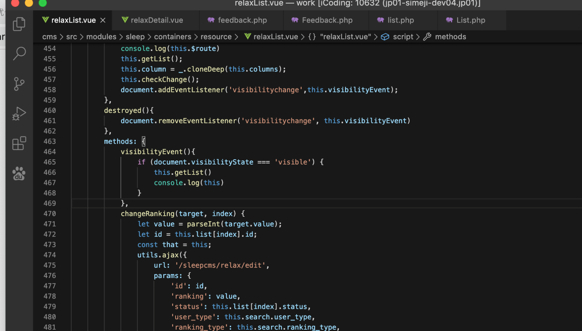Image resolution: width=582 pixels, height=331 pixels.
Task: Click the cube icon beside script breadcrumb
Action: point(385,37)
